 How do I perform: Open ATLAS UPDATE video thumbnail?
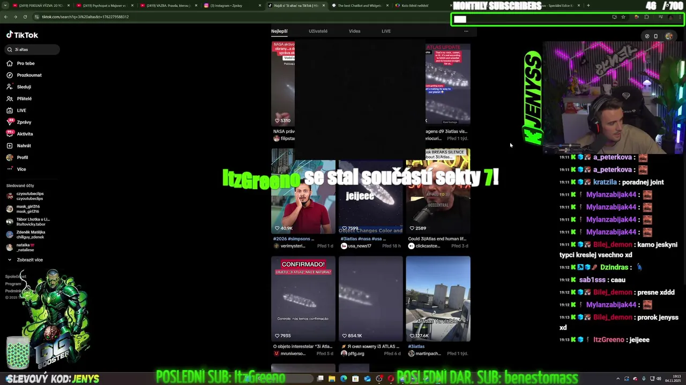coord(448,84)
